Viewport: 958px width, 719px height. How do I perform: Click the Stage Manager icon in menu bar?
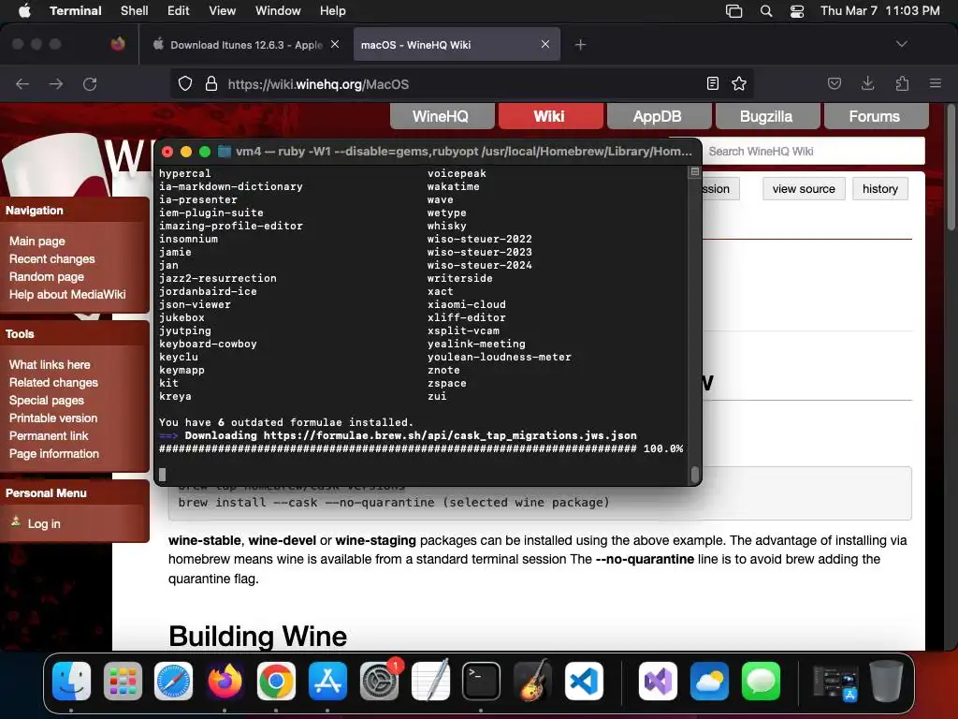(x=733, y=11)
